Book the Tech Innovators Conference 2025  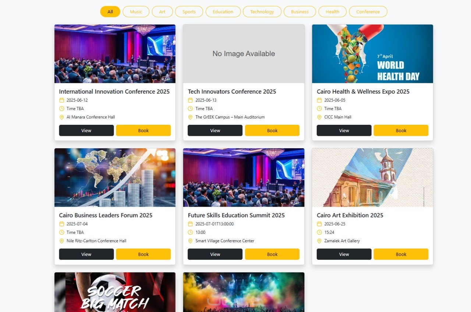pos(272,130)
